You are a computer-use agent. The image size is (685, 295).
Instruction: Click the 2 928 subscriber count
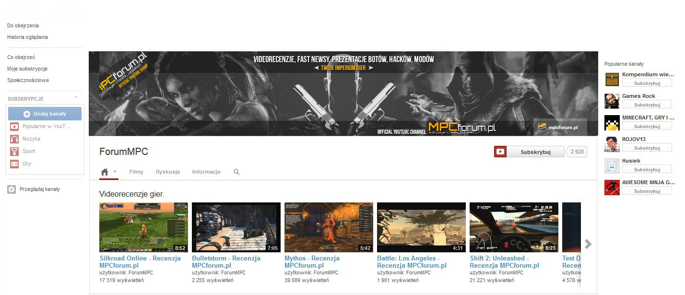pyautogui.click(x=577, y=152)
